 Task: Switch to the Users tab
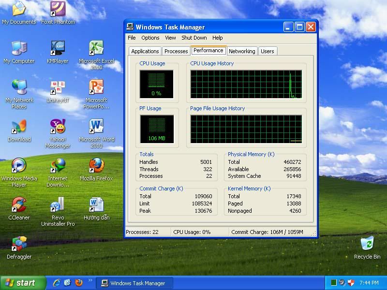268,51
